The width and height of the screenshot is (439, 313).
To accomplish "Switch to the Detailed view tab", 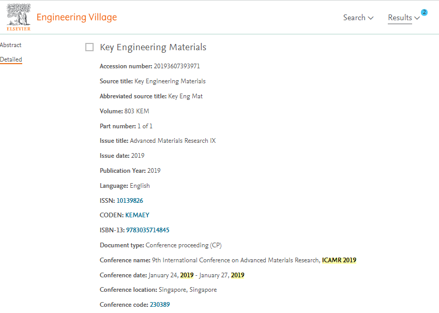I will click(11, 59).
